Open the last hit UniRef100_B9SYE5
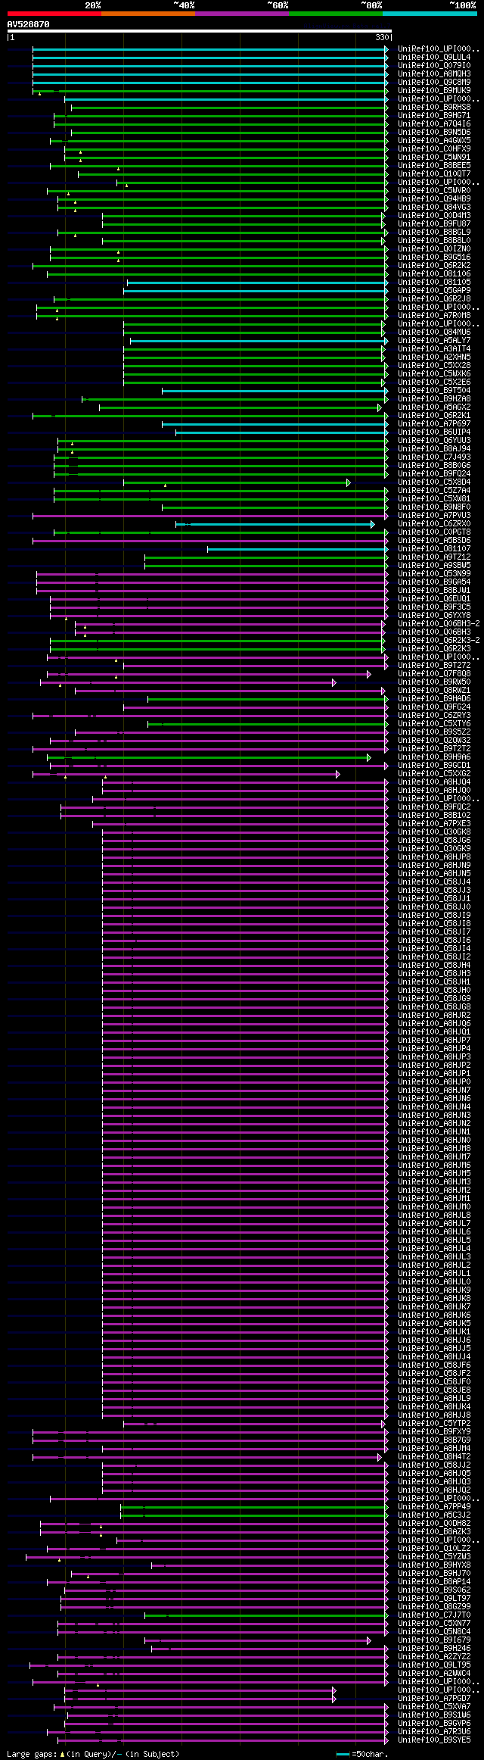 (x=434, y=1740)
